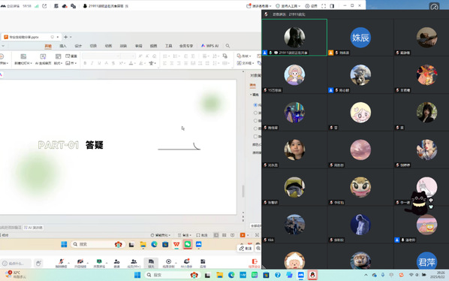Image resolution: width=449 pixels, height=281 pixels.
Task: Click the slide pane vertical scrollbar thumb
Action: [x=243, y=191]
